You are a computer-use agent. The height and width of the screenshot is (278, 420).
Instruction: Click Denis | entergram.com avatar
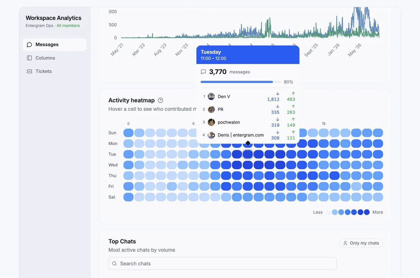point(211,135)
